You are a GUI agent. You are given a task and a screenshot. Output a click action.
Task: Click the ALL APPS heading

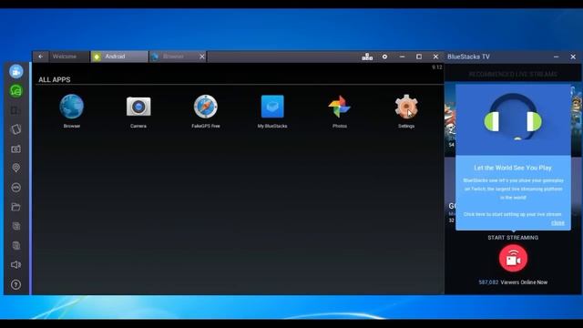55,79
